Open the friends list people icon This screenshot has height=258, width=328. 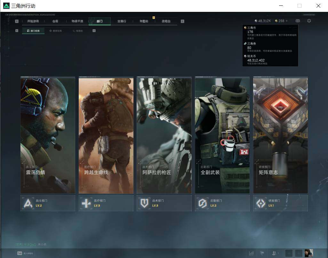(275, 253)
